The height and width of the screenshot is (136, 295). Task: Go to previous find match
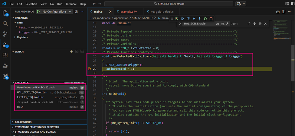[x=249, y=24]
